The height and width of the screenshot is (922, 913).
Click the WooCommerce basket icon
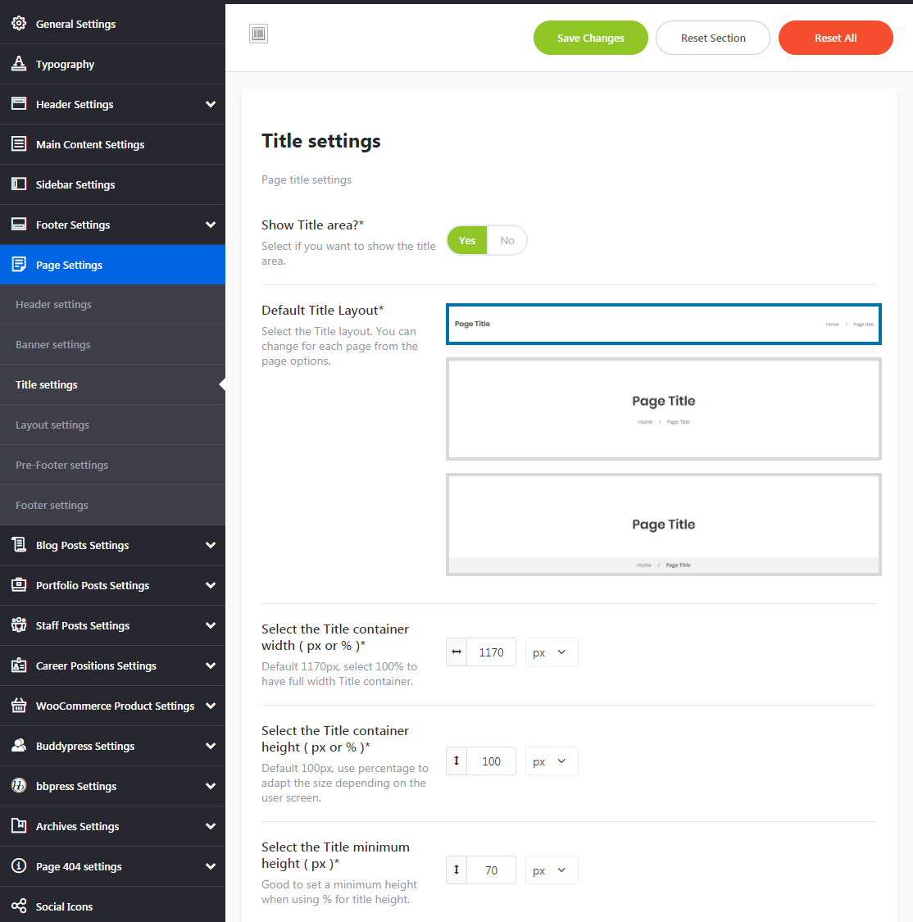coord(19,706)
